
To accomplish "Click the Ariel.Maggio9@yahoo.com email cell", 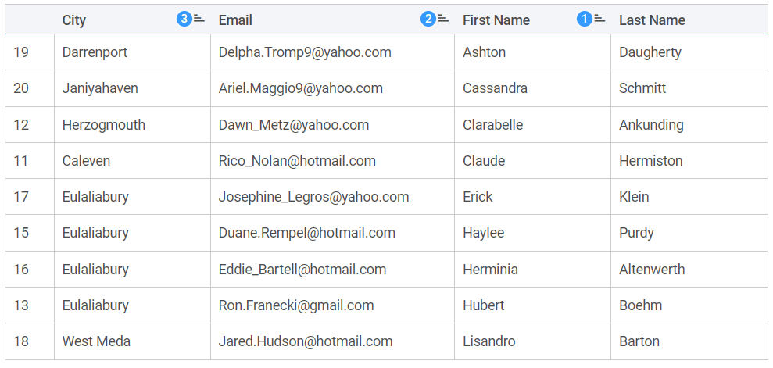I will tap(300, 88).
